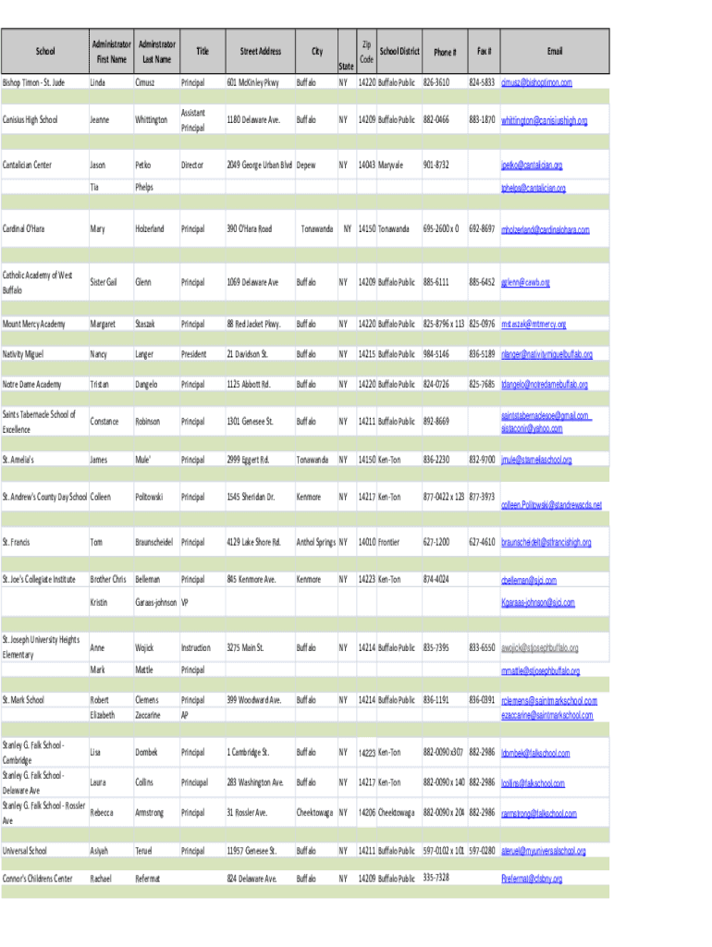Open the ldombek@falkschool.com email link
This screenshot has width=712, height=947.
535,753
